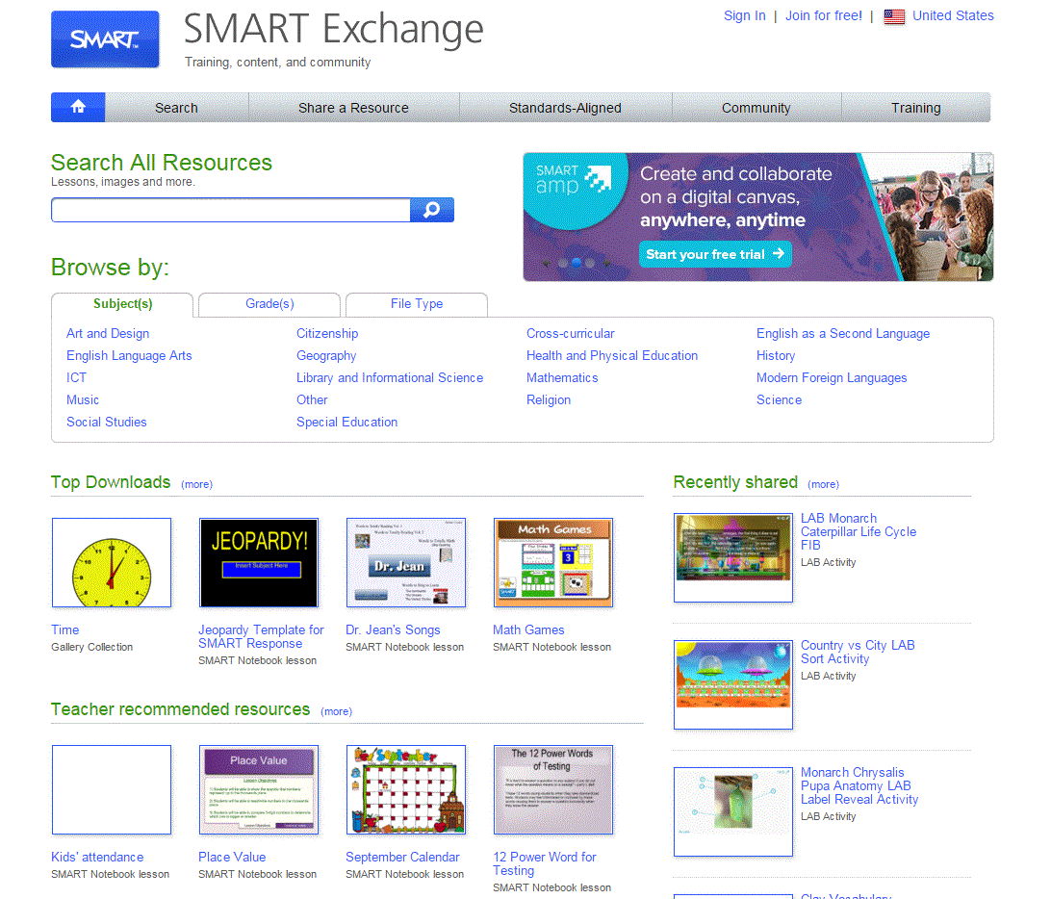The width and height of the screenshot is (1051, 899).
Task: Open Standards-Aligned menu
Action: [565, 108]
